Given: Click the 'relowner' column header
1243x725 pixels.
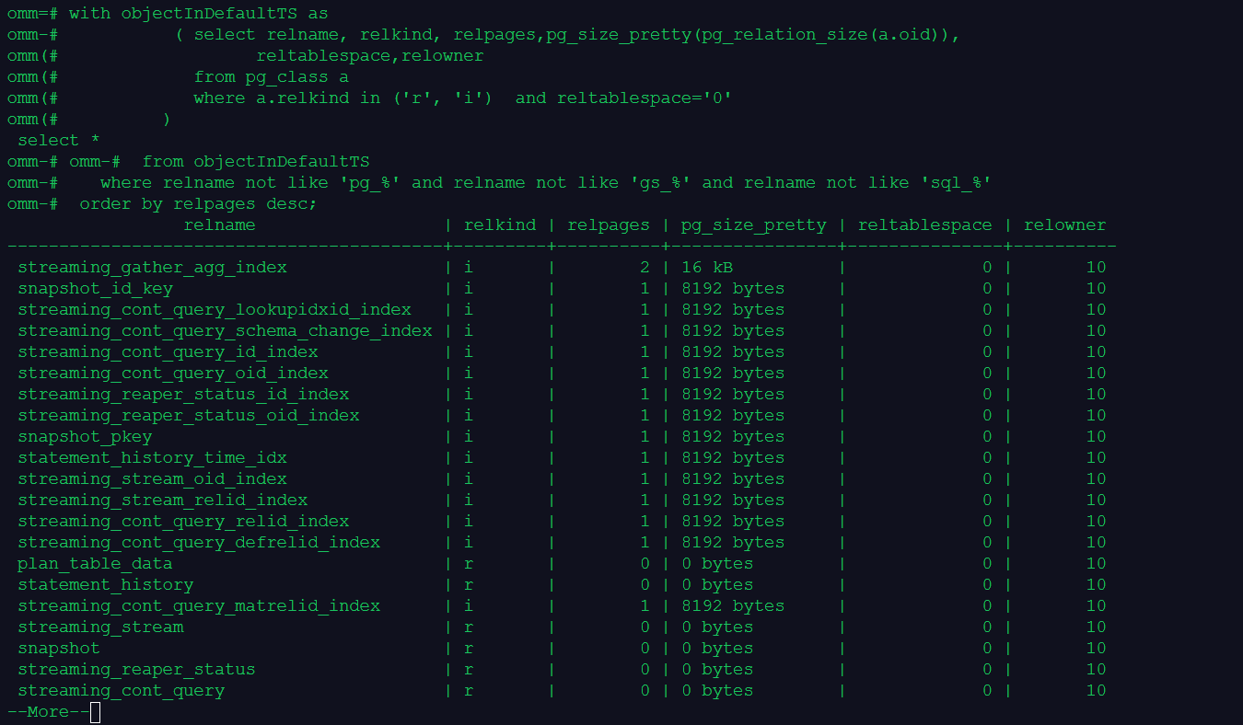Looking at the screenshot, I should (x=1065, y=224).
